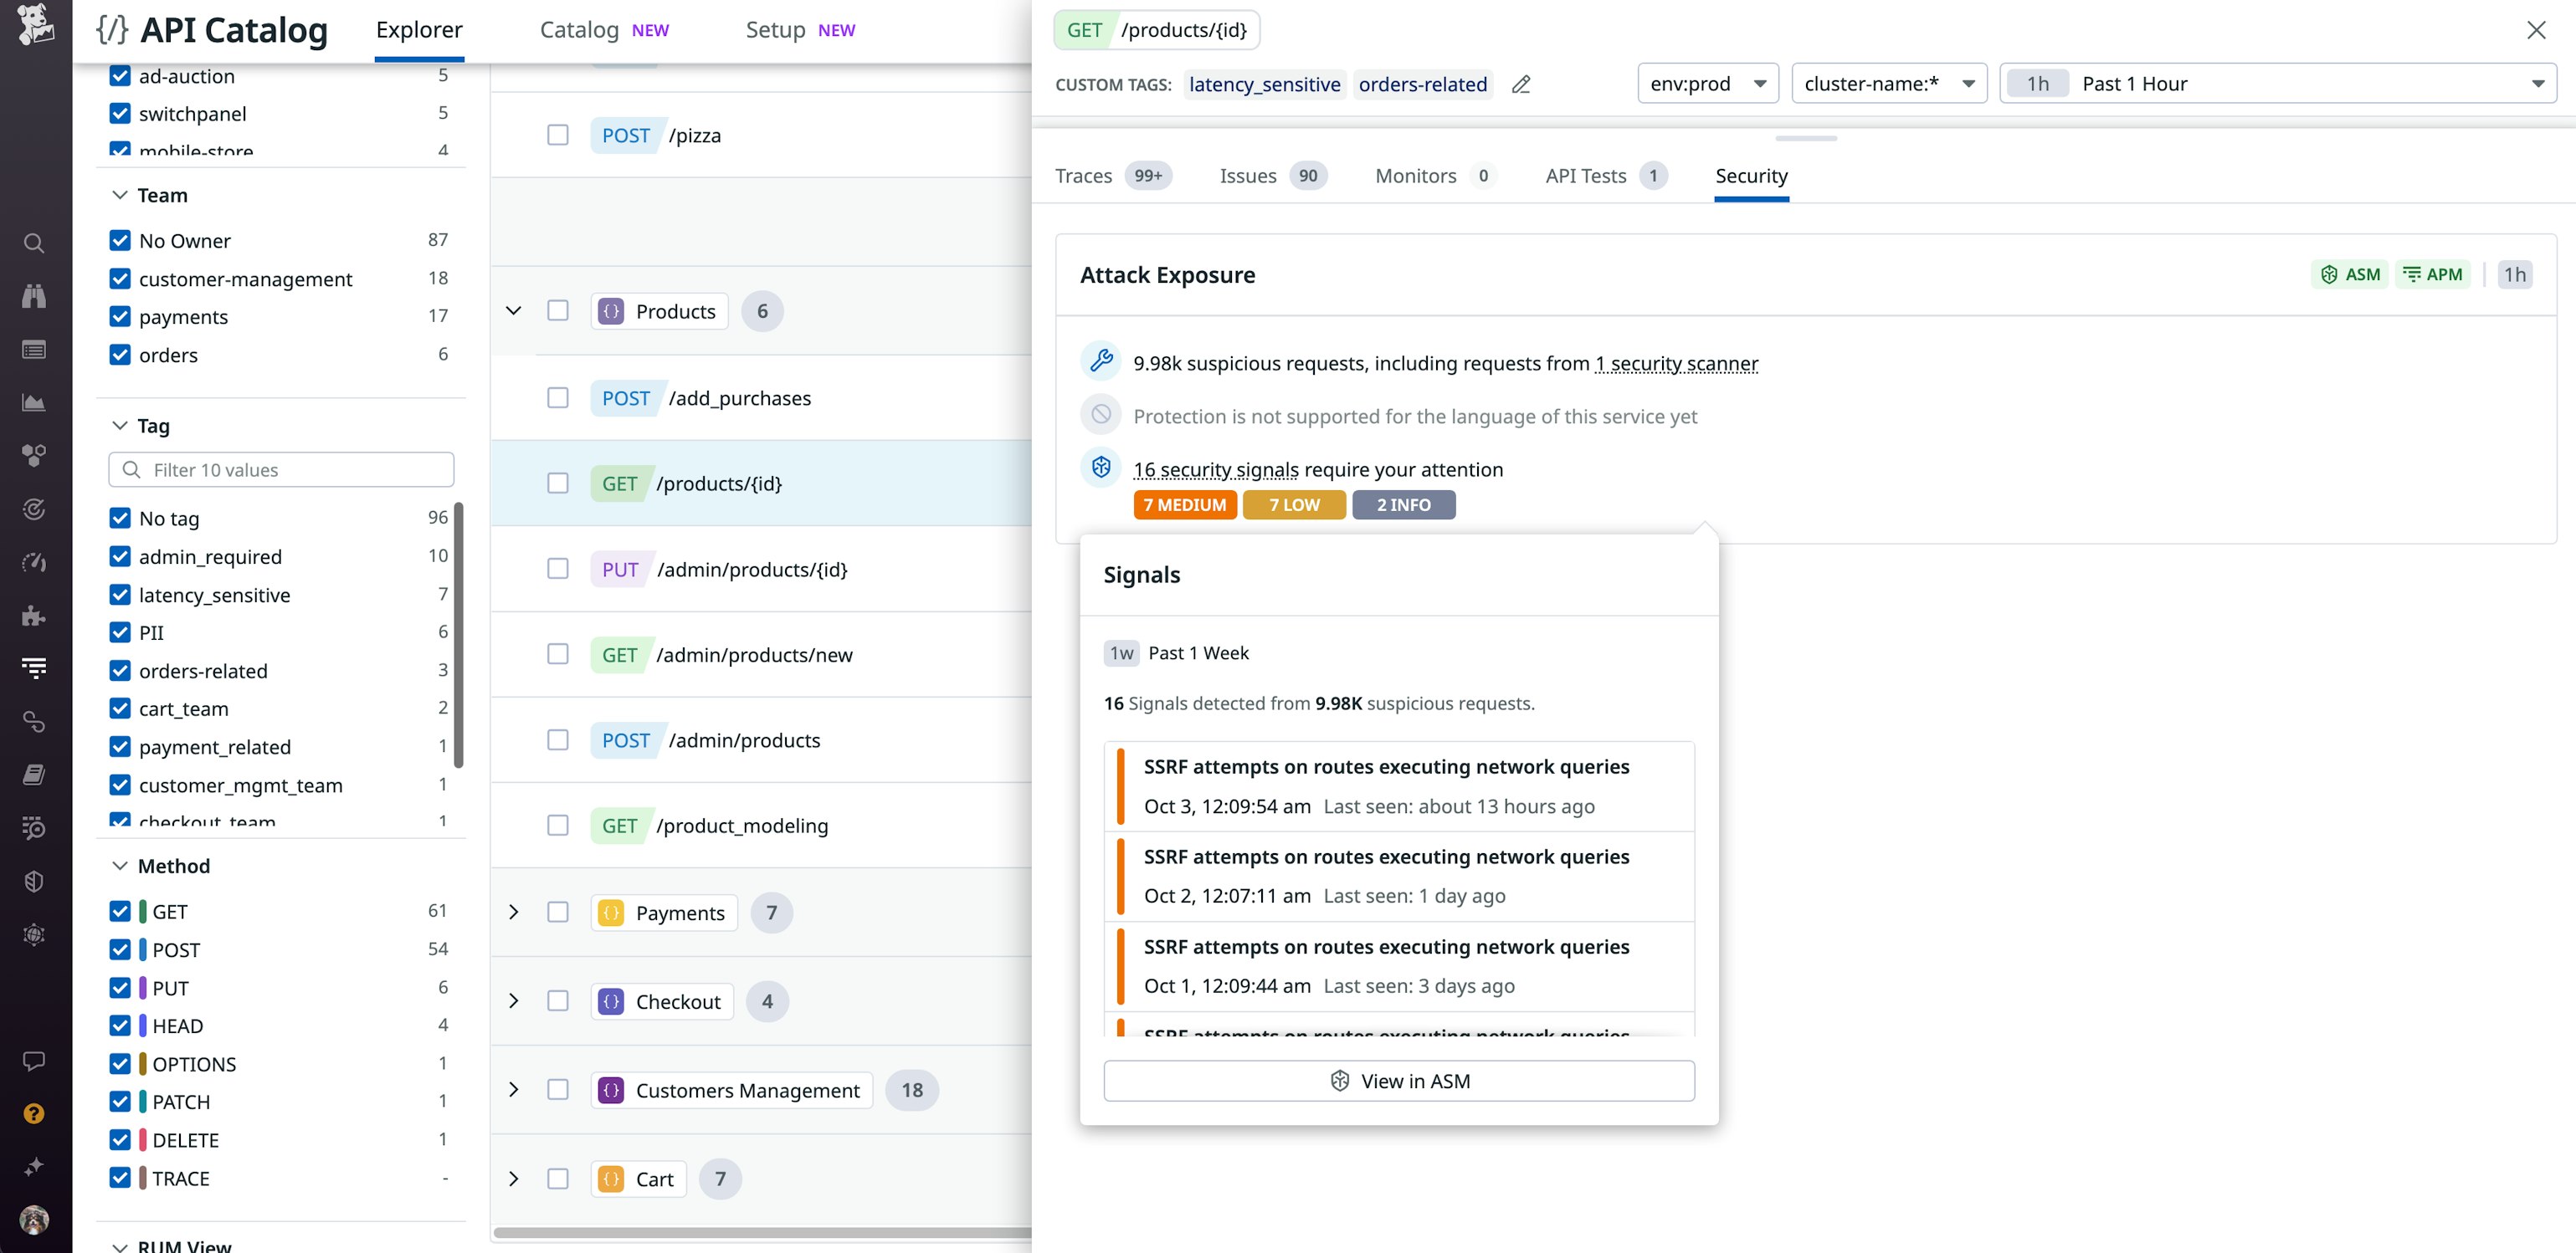
Task: Expand the Payments service group
Action: tap(514, 913)
